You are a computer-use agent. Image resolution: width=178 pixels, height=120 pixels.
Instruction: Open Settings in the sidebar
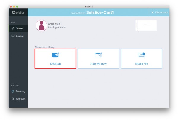click(x=18, y=99)
